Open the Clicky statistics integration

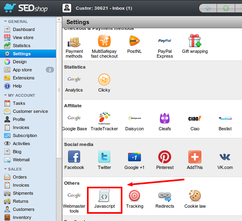[x=104, y=80]
